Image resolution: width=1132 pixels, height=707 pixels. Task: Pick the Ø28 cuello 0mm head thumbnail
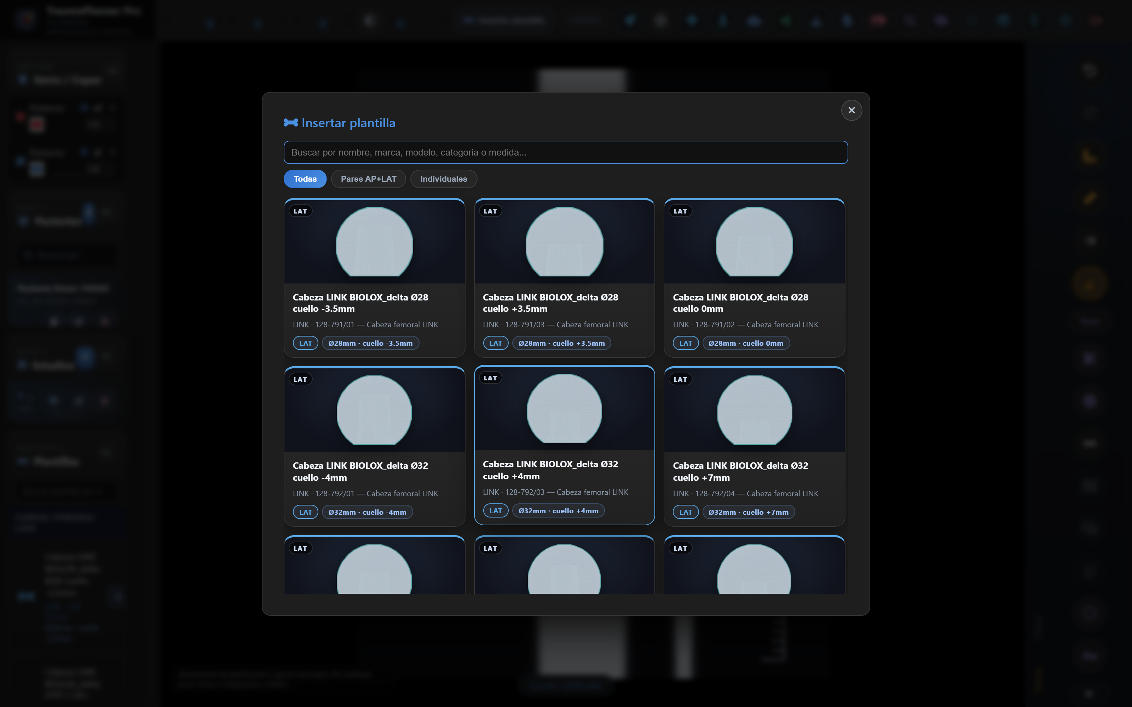tap(754, 242)
